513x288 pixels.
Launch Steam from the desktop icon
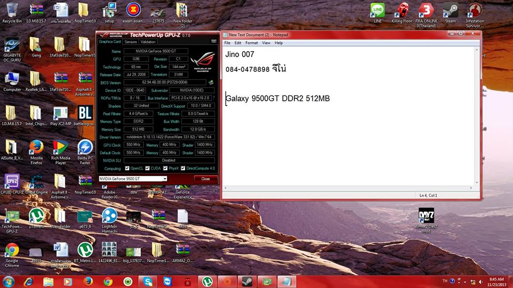tap(450, 12)
